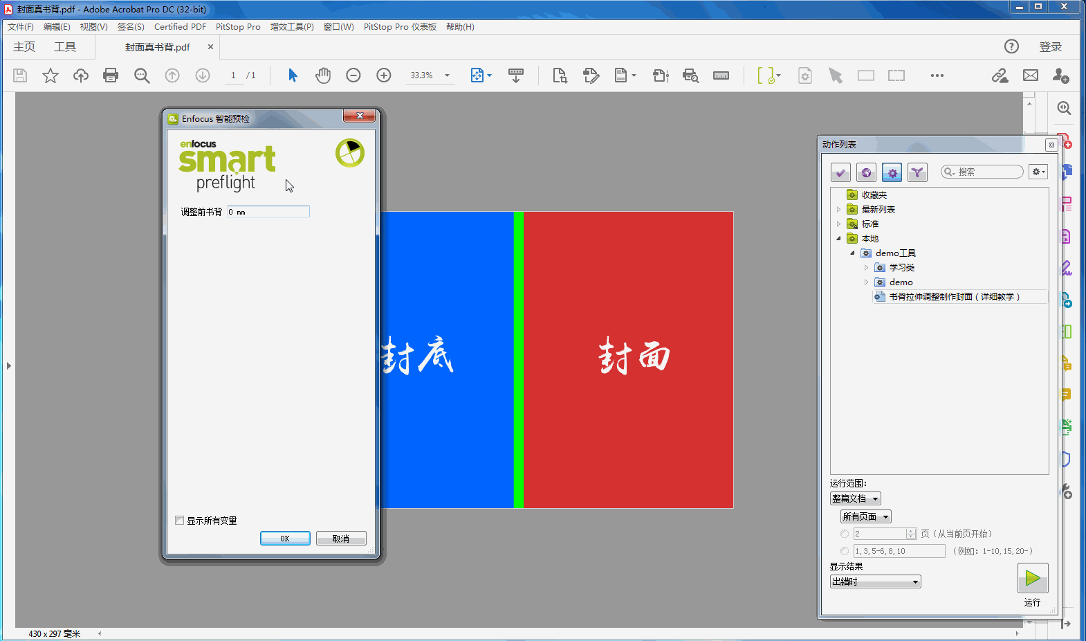Screen dimensions: 1086x641
Task: Select the page count radio button
Action: point(845,534)
